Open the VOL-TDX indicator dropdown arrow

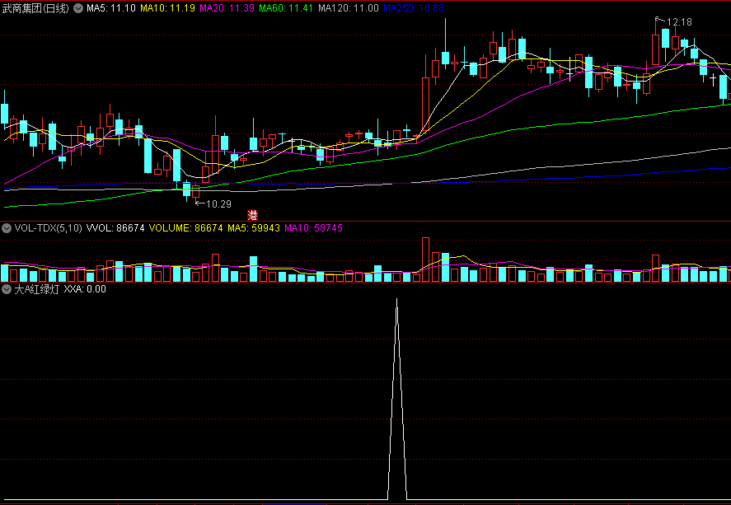7,228
